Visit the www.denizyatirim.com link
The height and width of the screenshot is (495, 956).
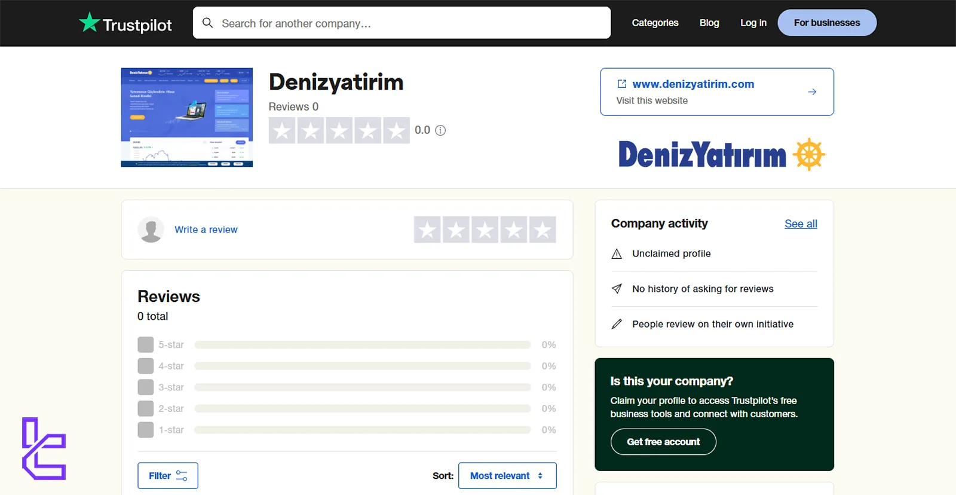click(x=693, y=84)
